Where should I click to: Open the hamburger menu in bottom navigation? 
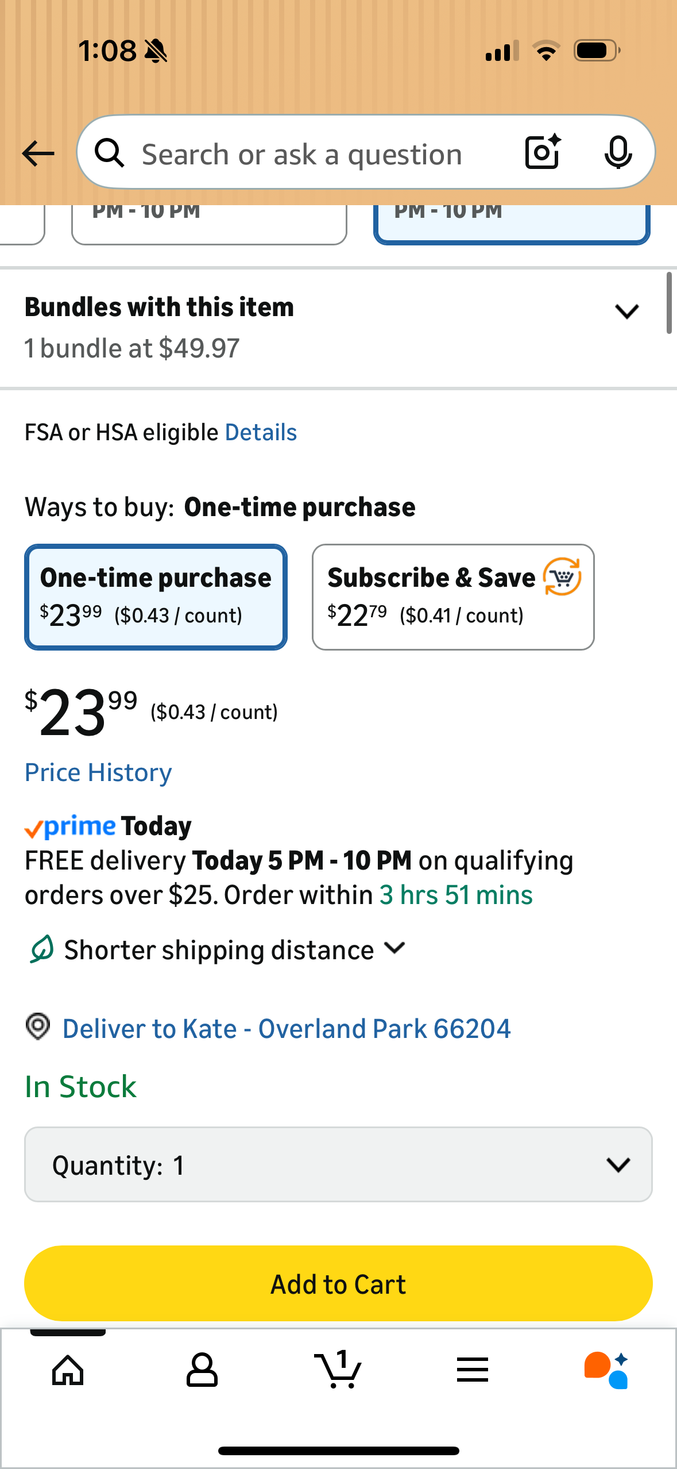472,1370
